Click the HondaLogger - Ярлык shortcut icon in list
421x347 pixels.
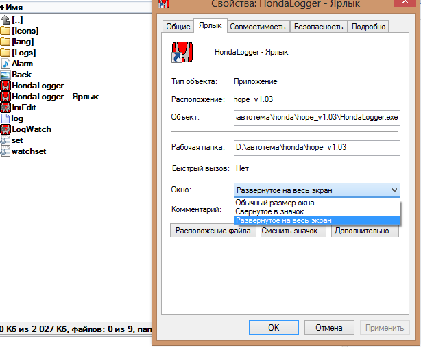point(5,97)
